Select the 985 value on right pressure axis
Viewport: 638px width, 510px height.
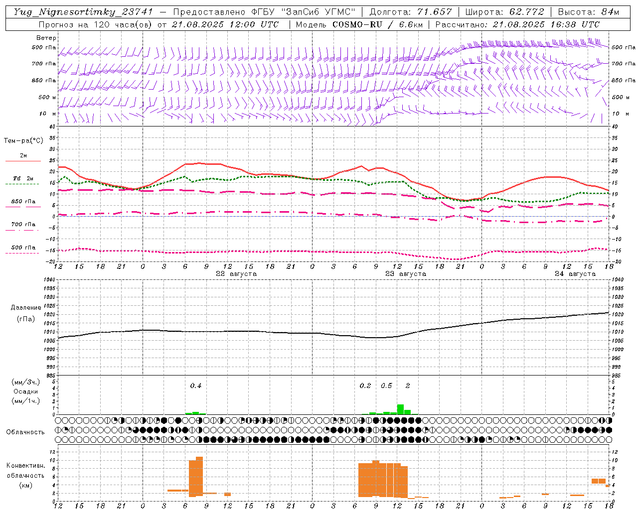click(x=617, y=376)
